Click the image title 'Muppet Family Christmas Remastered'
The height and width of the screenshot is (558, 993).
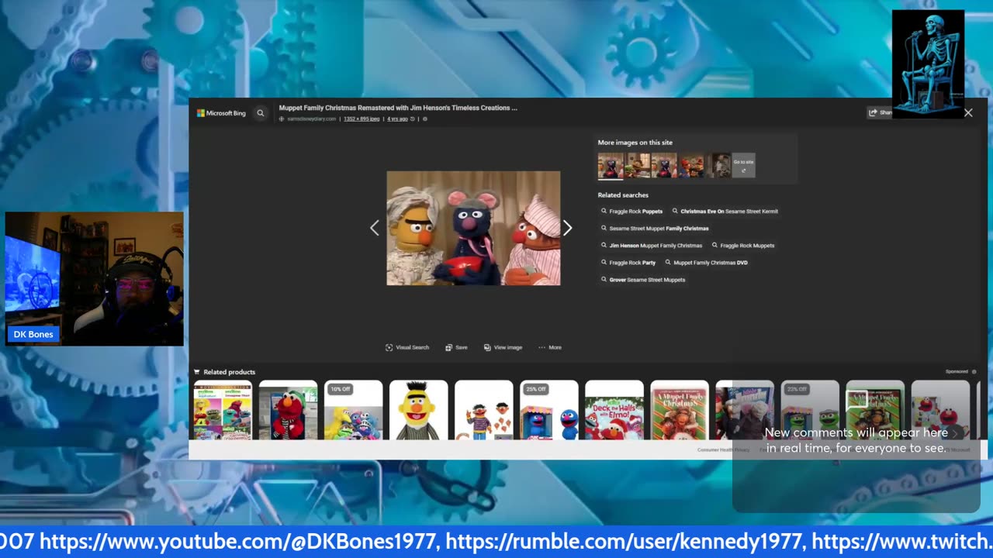point(398,108)
